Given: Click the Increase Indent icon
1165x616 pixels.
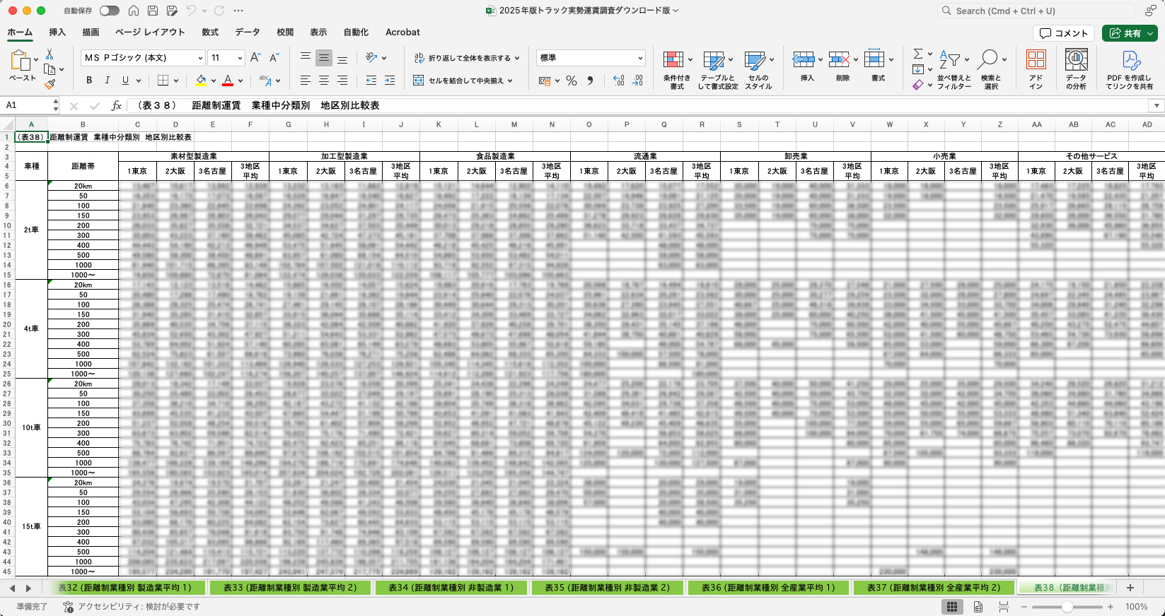Looking at the screenshot, I should pos(390,81).
